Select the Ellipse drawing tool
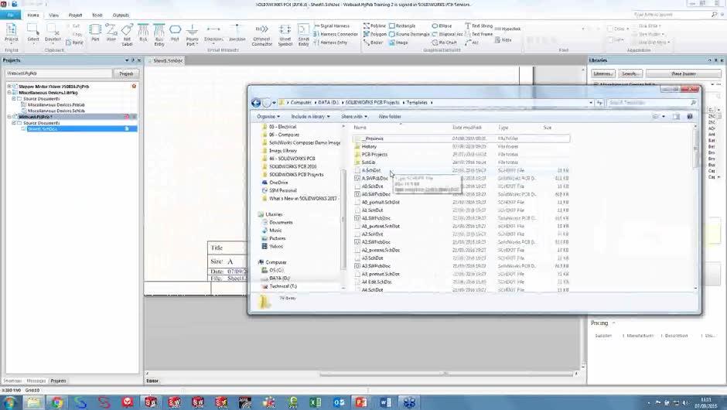 (x=442, y=26)
